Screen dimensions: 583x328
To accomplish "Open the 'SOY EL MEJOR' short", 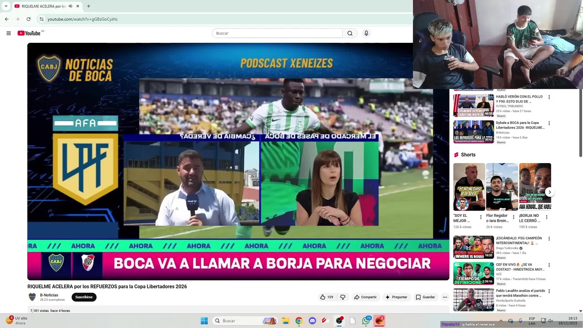I will pos(469,187).
